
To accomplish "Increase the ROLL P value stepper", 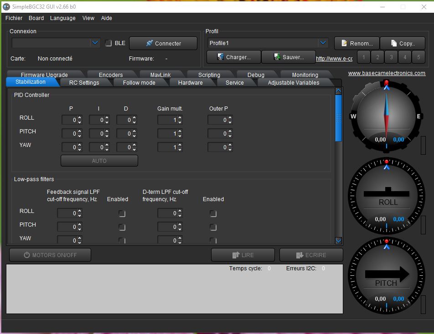I will (x=80, y=118).
